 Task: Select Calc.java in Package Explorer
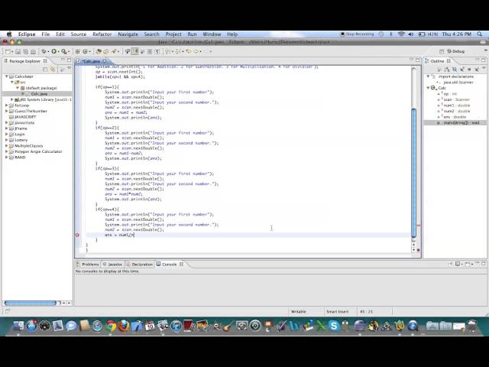39,93
